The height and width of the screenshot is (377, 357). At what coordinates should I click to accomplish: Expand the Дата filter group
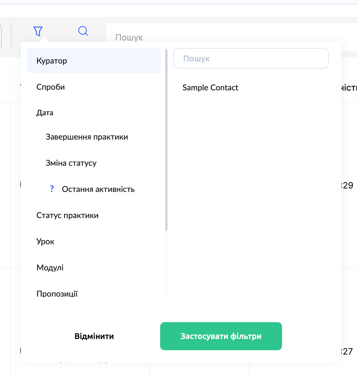(45, 113)
